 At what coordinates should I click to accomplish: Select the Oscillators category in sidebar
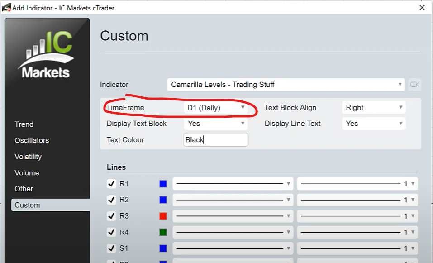pyautogui.click(x=32, y=140)
